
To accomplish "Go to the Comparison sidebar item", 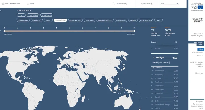I will 197,52.
